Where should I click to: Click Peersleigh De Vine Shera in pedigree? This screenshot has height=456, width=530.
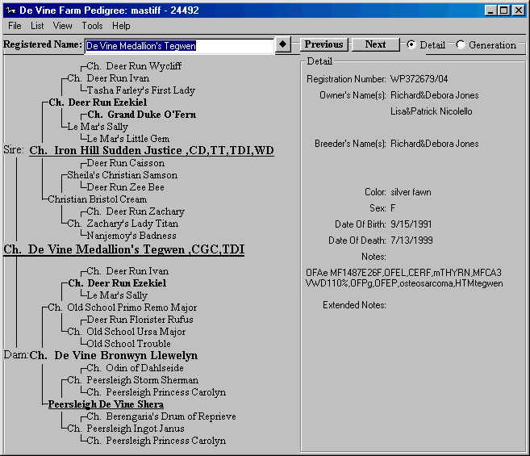[106, 404]
